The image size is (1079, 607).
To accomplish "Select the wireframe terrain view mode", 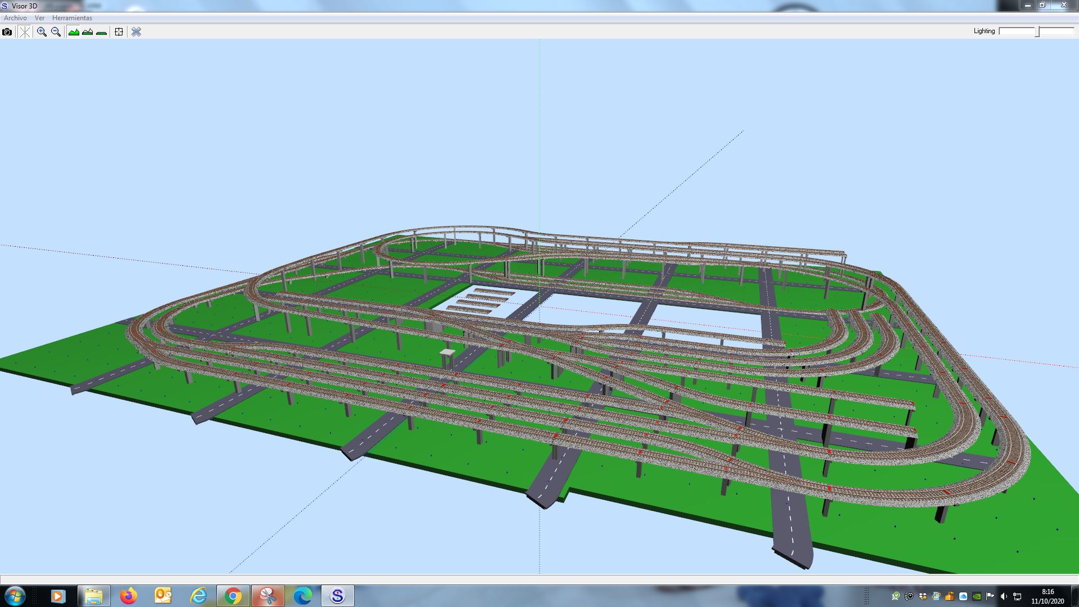I will (88, 32).
